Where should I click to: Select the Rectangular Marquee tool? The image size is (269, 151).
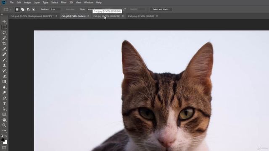[x=4, y=27]
